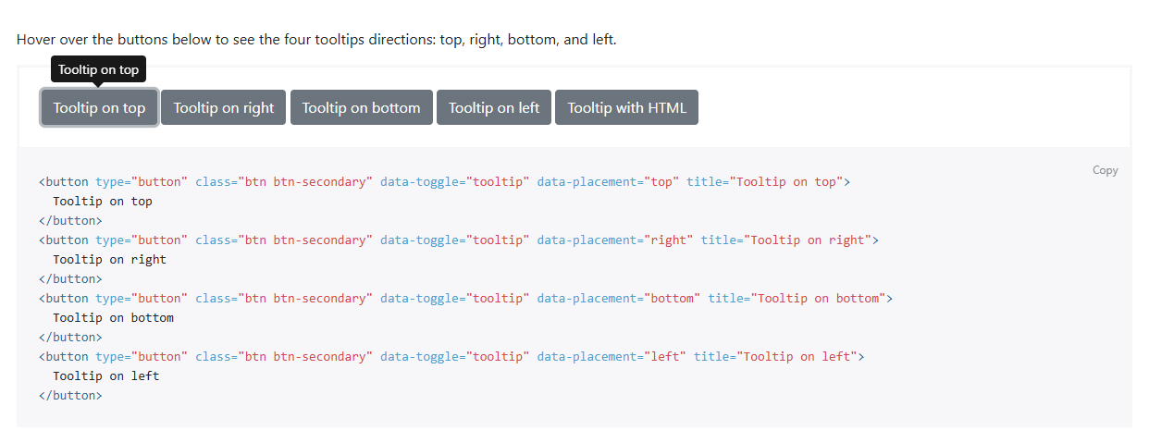Click the title="Tooltip on top" code text
The image size is (1149, 443).
click(x=764, y=181)
